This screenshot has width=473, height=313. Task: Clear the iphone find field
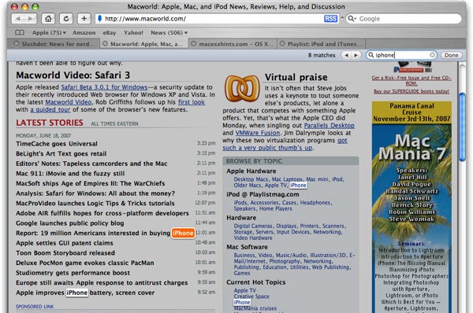[x=432, y=55]
